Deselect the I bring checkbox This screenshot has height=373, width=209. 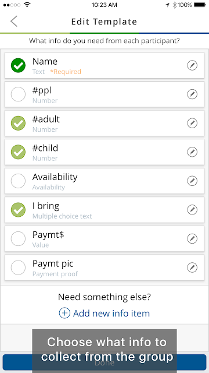pyautogui.click(x=18, y=210)
